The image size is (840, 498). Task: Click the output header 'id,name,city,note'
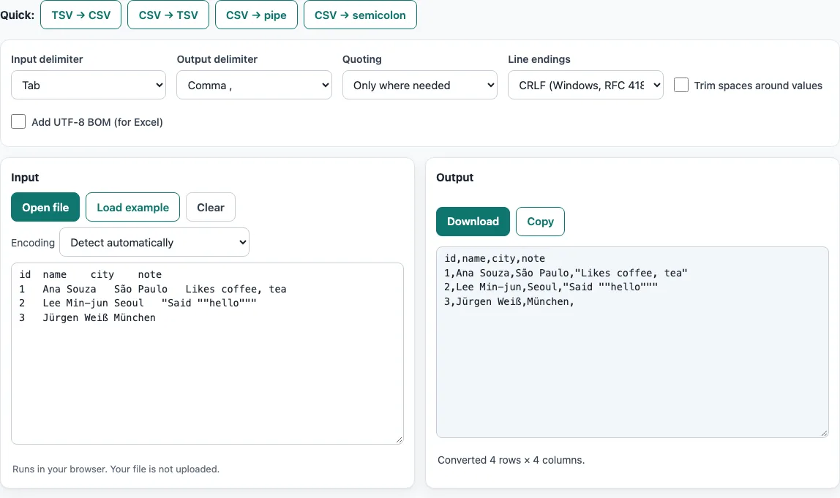coord(495,258)
